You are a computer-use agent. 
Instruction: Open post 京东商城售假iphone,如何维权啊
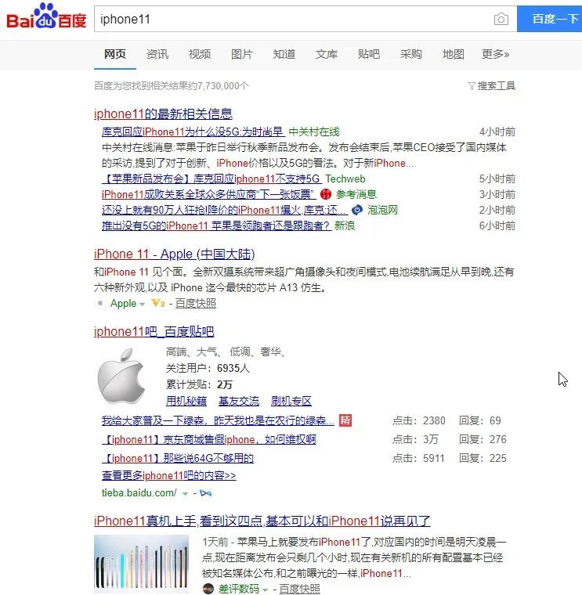point(209,439)
